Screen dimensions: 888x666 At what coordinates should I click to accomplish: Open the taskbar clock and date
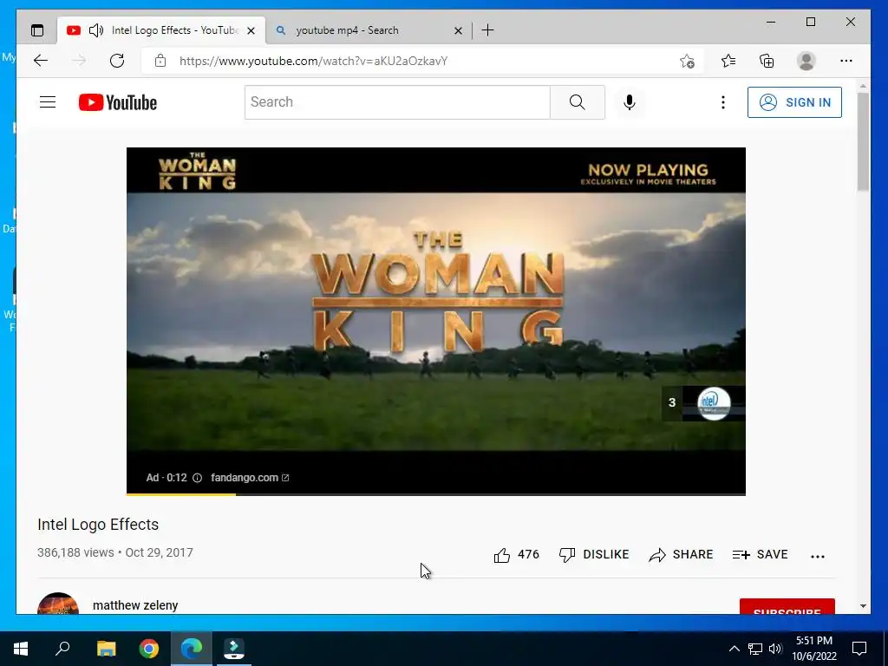pos(813,649)
